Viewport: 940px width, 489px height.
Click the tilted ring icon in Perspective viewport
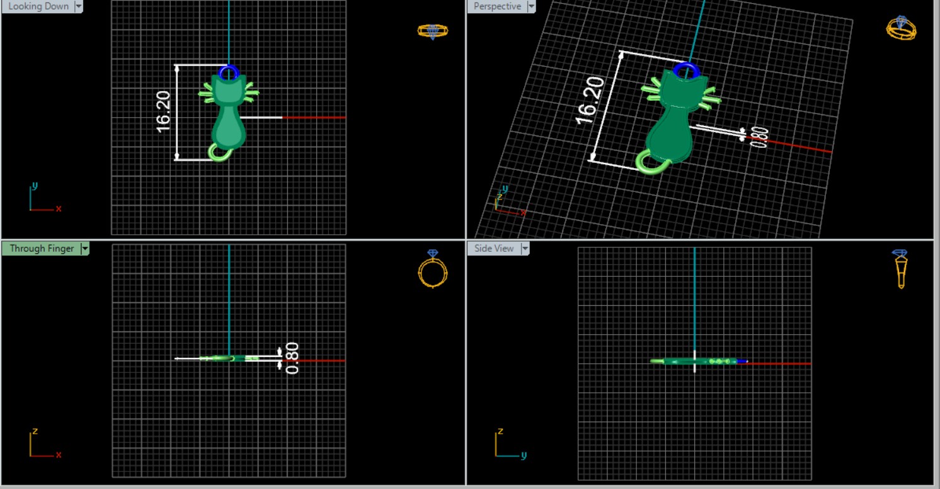901,28
